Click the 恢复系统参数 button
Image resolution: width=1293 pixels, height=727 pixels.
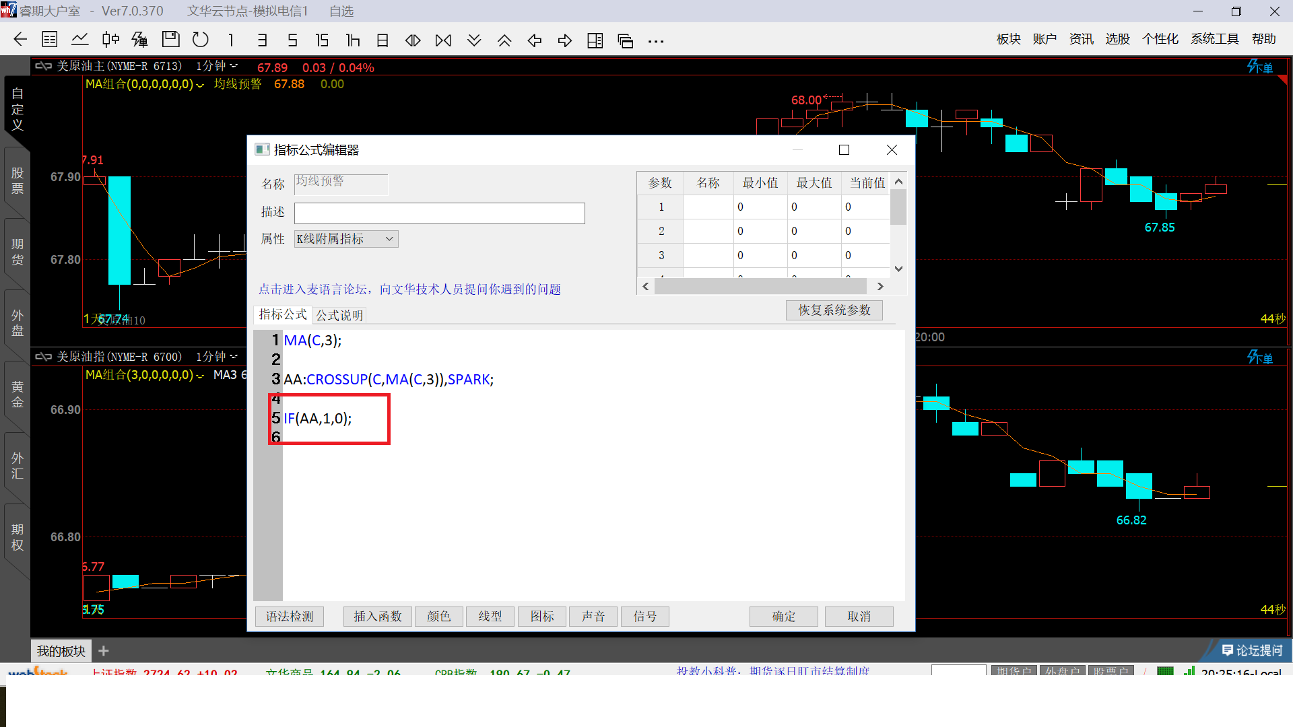pos(834,310)
